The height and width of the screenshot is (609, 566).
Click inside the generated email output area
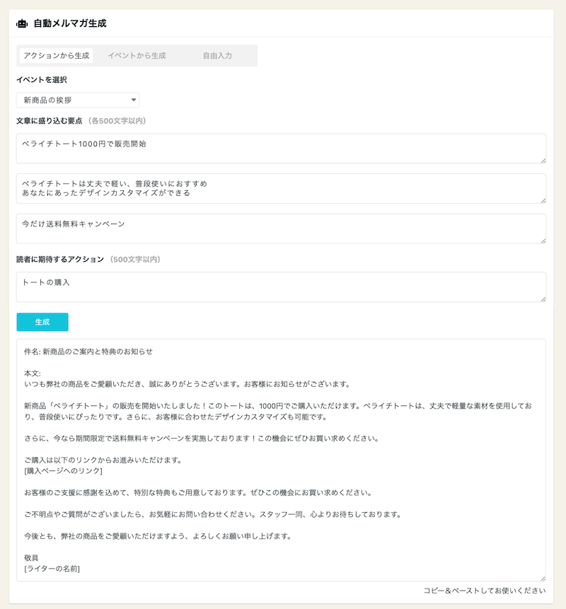point(281,460)
